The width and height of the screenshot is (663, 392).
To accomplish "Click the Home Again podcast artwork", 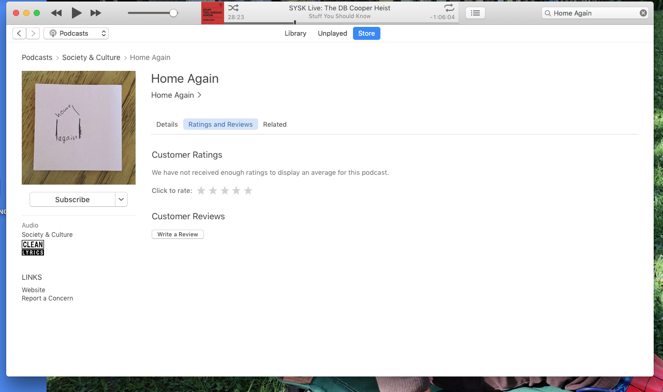I will point(79,128).
